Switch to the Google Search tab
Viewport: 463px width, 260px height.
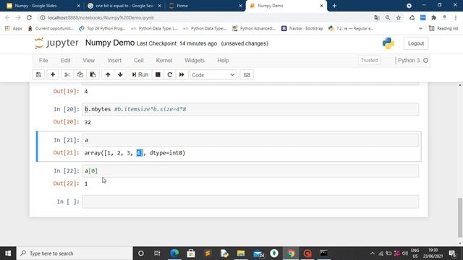(124, 6)
